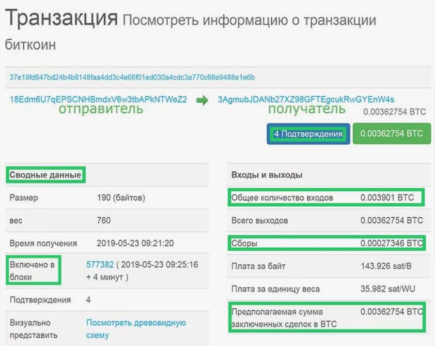This screenshot has height=346, width=435.
Task: Open sender address 18Edm6U7qEPSCNHB link
Action: [x=98, y=100]
